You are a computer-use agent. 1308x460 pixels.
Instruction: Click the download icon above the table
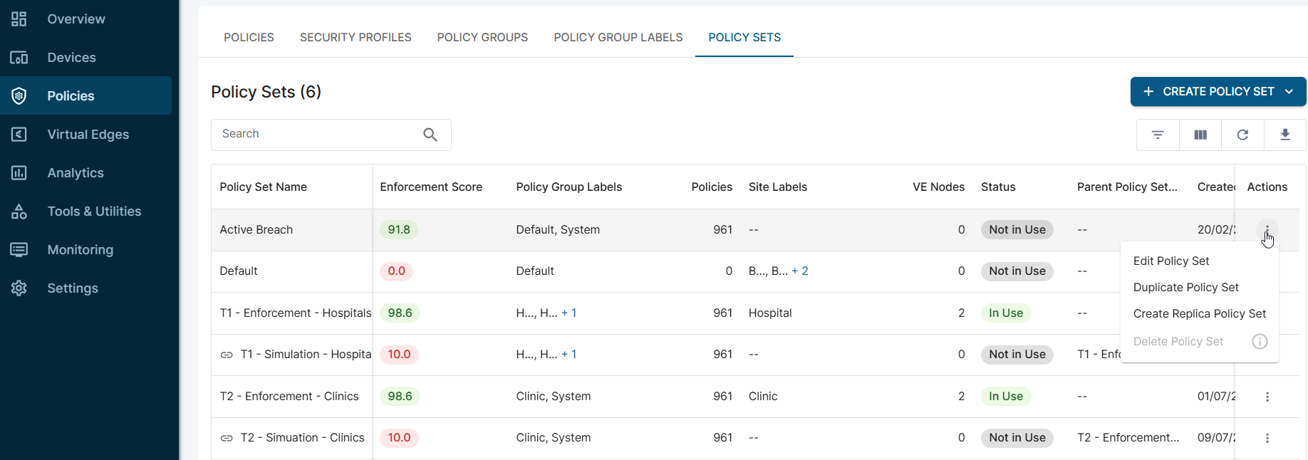coord(1285,135)
